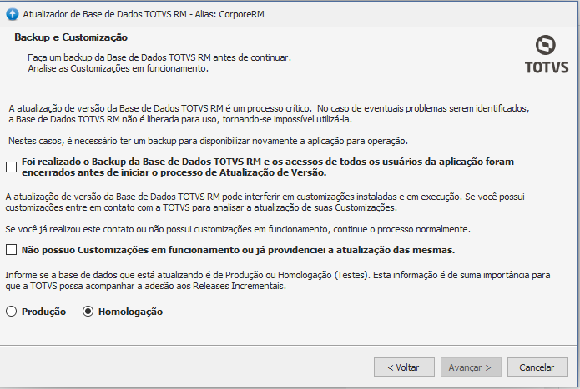The width and height of the screenshot is (580, 389).
Task: Click the Homologação option label text
Action: pyautogui.click(x=130, y=312)
